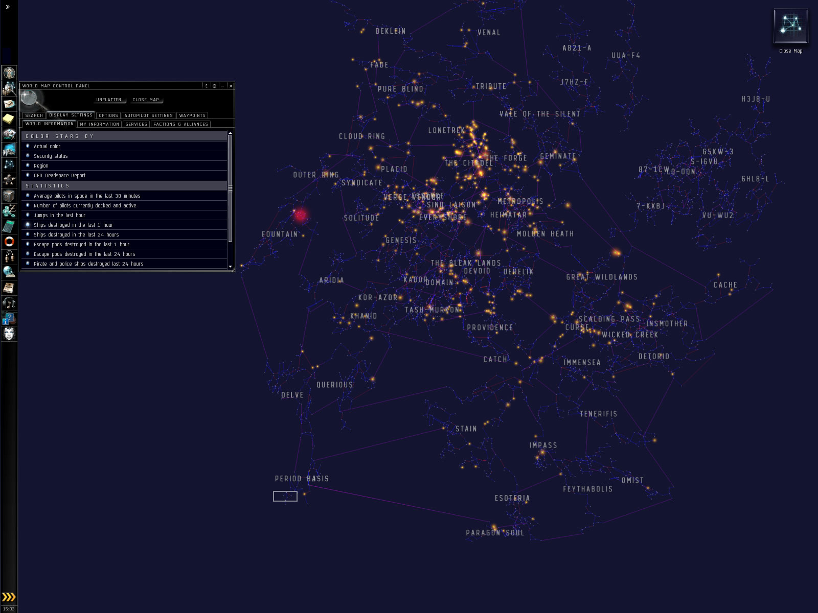This screenshot has width=818, height=613.
Task: Select Escape pods destroyed in last 1 hour
Action: [x=124, y=244]
